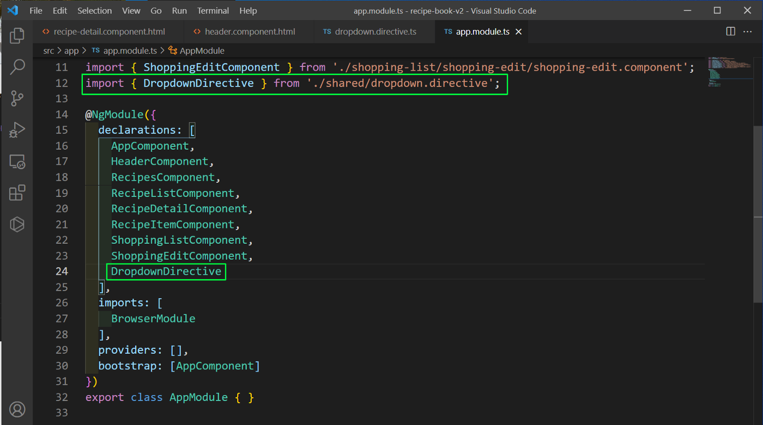763x425 pixels.
Task: Click HeaderComponent in declarations list
Action: (x=160, y=162)
